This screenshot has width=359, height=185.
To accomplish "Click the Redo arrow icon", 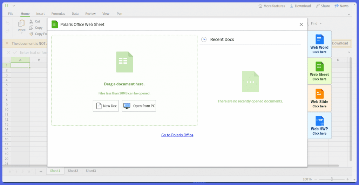I will (x=8, y=31).
